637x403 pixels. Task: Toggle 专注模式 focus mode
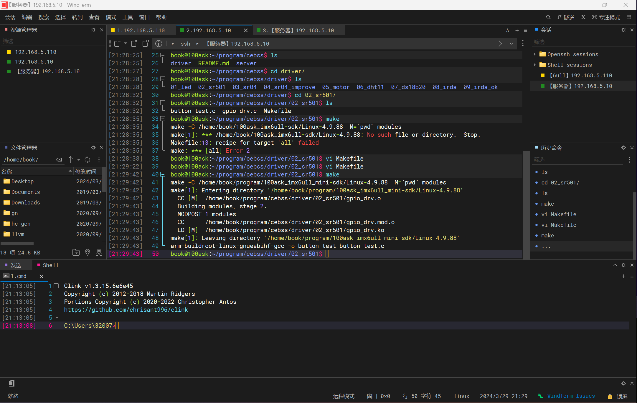coord(606,17)
